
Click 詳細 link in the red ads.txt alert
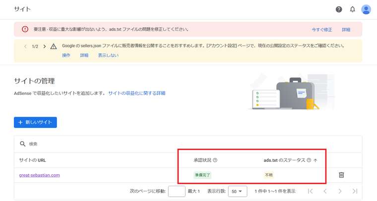[346, 30]
